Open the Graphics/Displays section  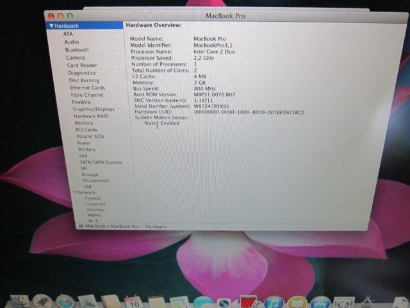point(94,109)
